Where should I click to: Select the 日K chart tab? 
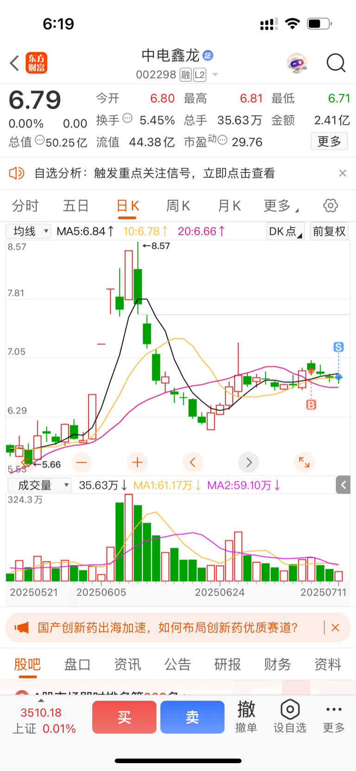point(127,206)
